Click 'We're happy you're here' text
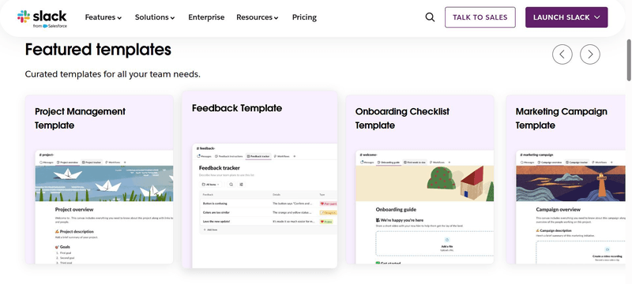 click(x=400, y=220)
